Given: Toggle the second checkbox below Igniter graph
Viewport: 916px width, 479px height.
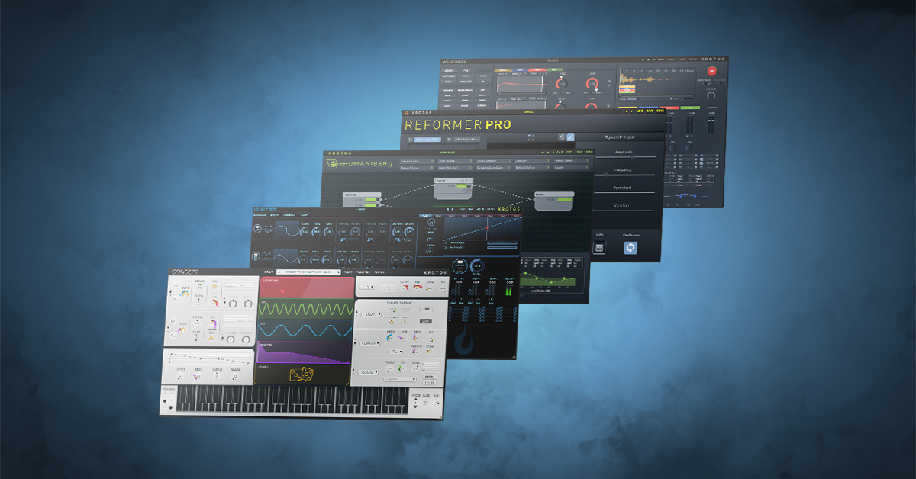Looking at the screenshot, I should [x=446, y=248].
